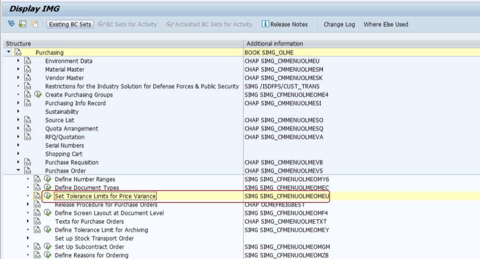Execute Define Tolerance Limit for Archiving icon
This screenshot has width=480, height=259.
48,230
